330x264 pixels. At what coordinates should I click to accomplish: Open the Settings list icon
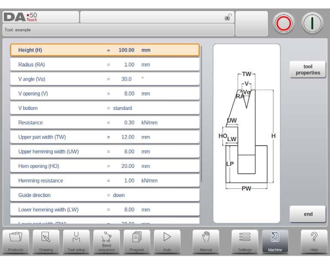[245, 241]
